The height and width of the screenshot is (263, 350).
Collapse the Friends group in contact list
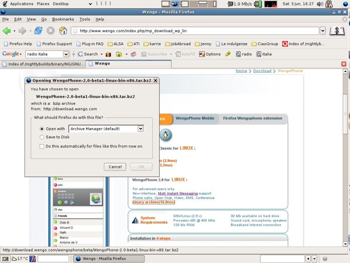pos(56,216)
